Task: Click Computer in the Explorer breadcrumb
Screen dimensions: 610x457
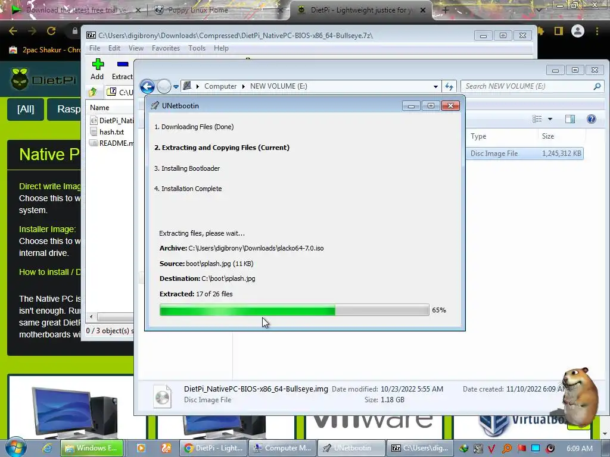Action: [220, 86]
